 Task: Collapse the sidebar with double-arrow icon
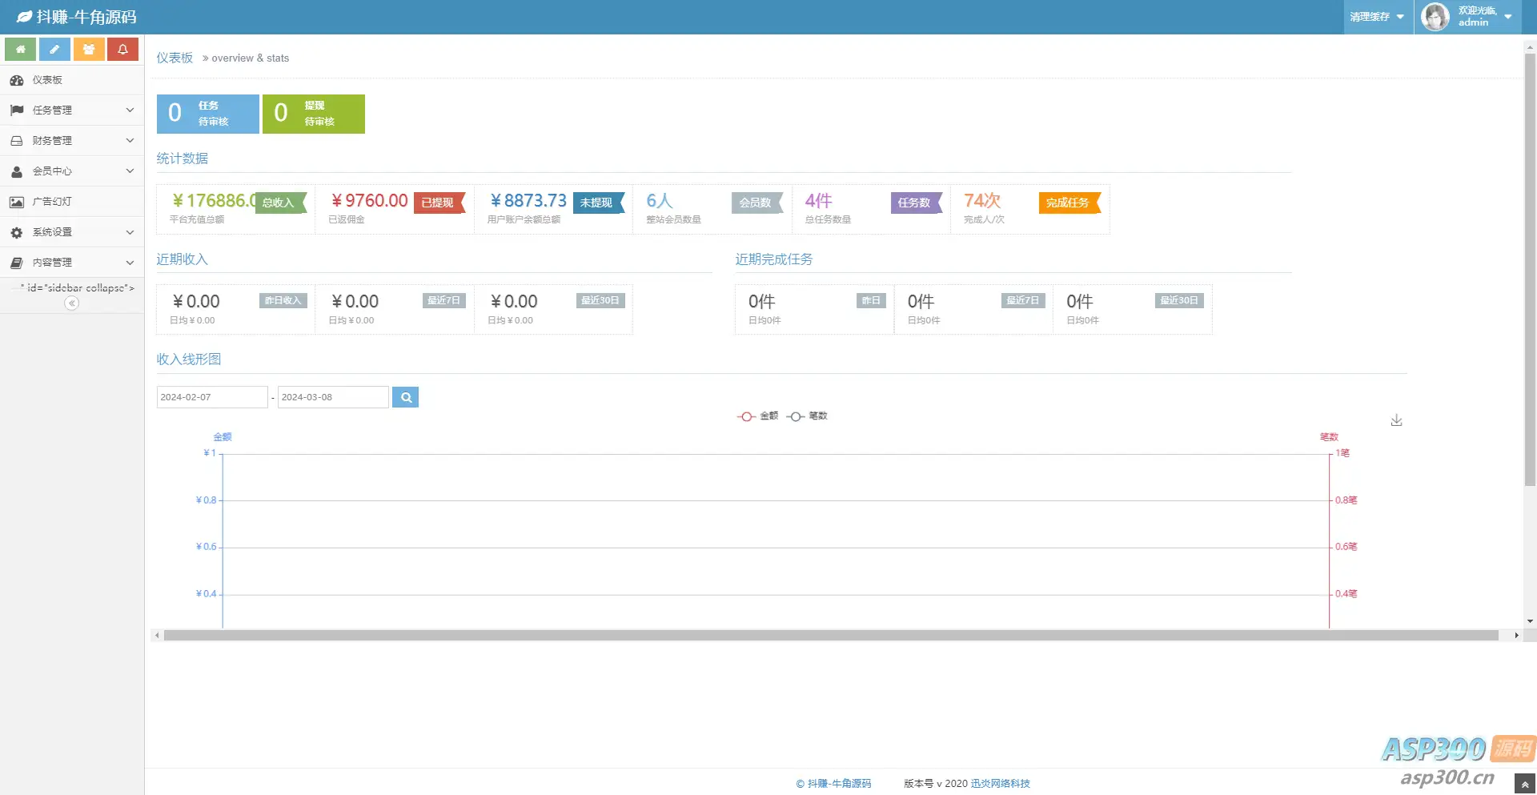[72, 303]
